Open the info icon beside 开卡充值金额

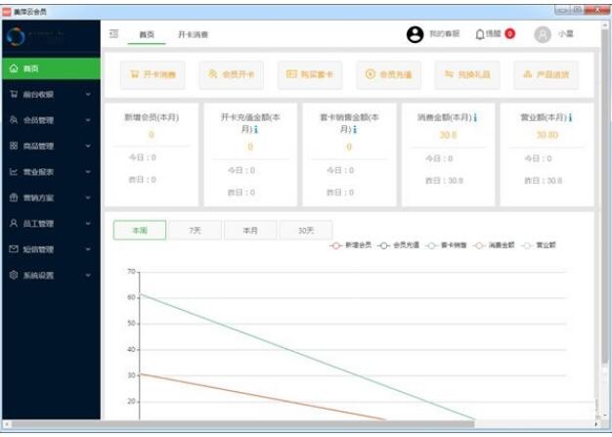(x=256, y=129)
